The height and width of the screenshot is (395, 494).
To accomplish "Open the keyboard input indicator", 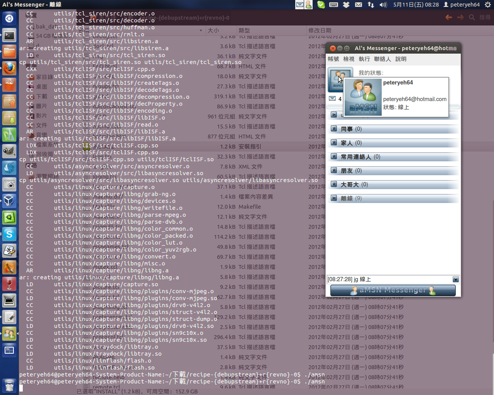I will coord(334,5).
